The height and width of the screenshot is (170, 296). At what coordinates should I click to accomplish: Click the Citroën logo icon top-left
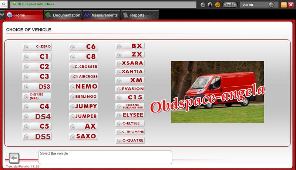tap(4, 4)
